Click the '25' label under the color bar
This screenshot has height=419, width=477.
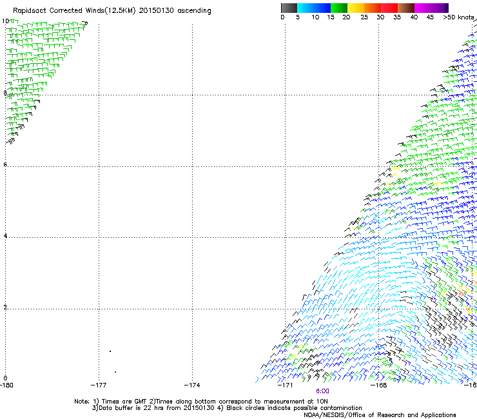coord(364,17)
